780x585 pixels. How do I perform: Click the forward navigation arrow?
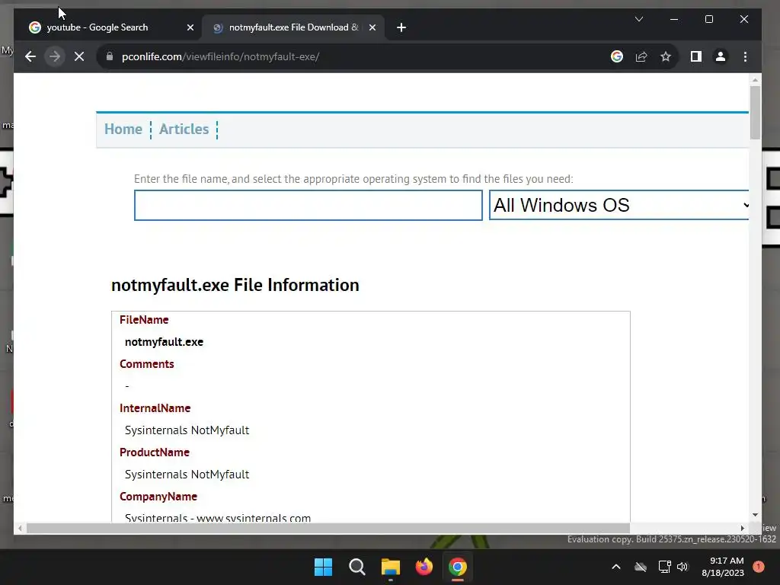tap(55, 56)
